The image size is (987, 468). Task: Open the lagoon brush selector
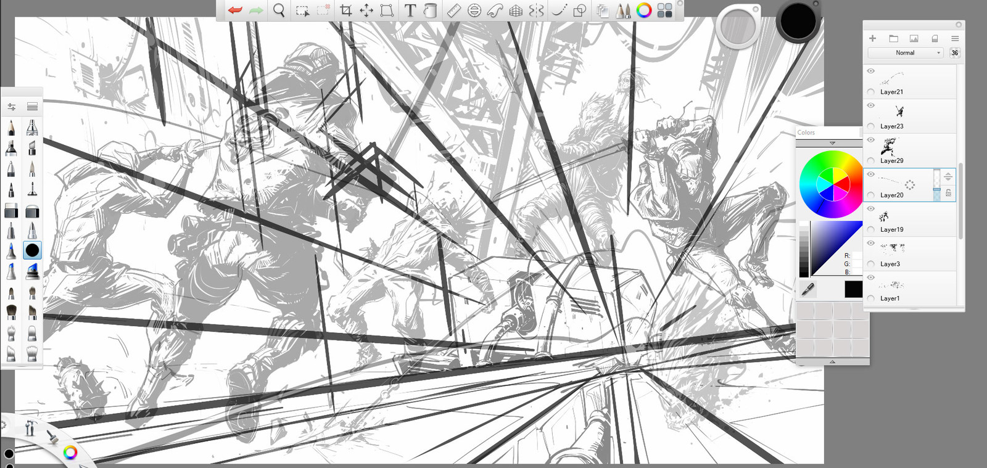click(52, 437)
